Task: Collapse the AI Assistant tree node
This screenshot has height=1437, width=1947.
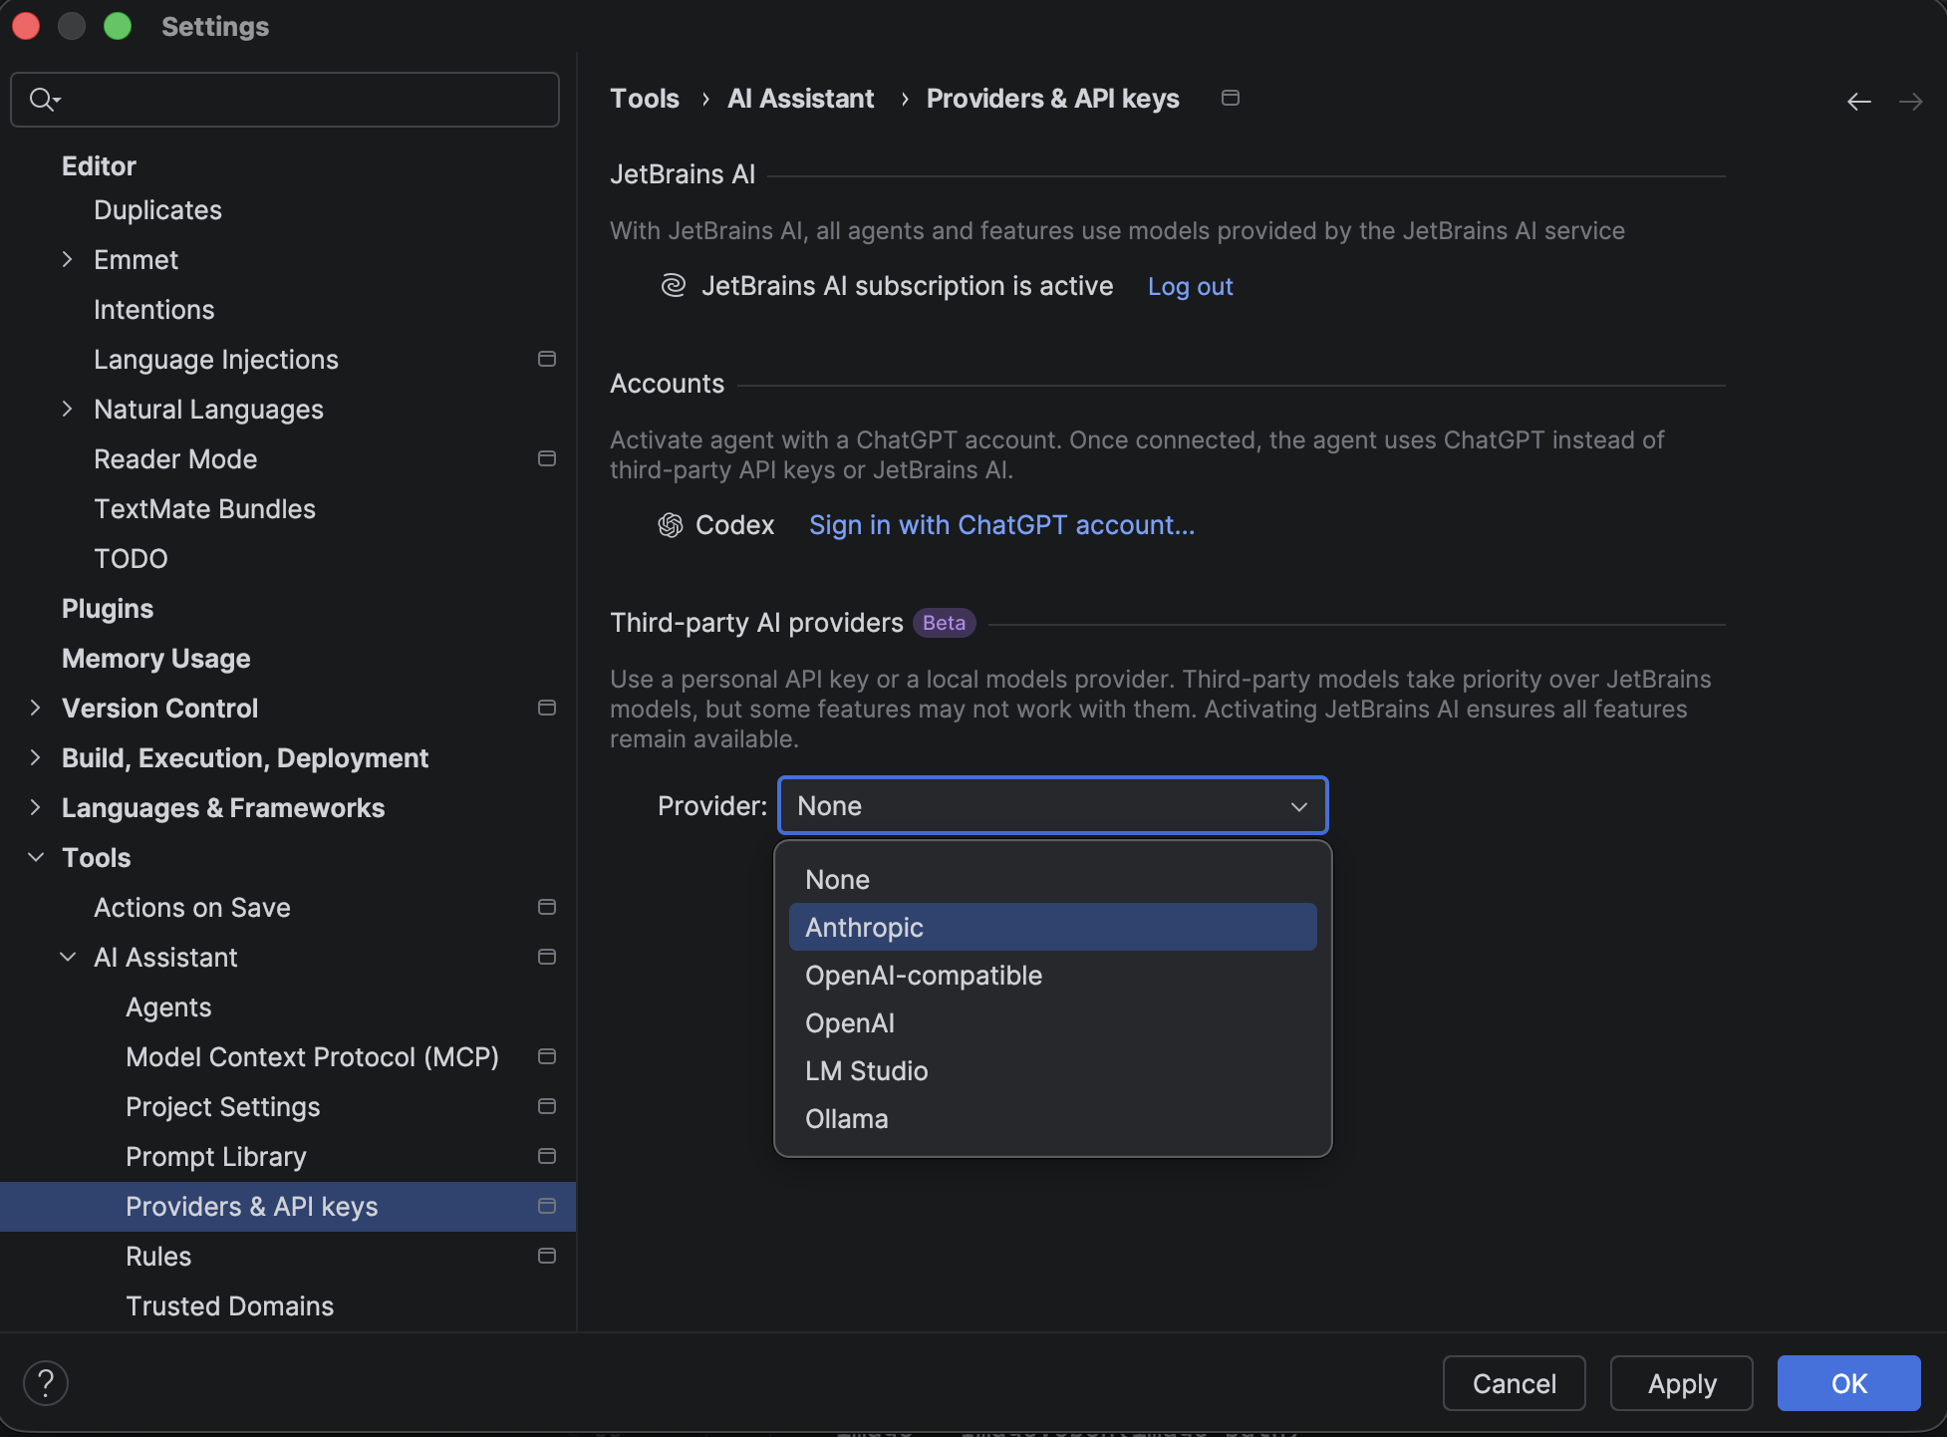Action: click(x=68, y=957)
